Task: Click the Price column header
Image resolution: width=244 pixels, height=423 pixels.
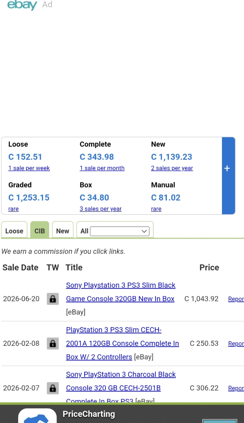Action: (x=209, y=268)
